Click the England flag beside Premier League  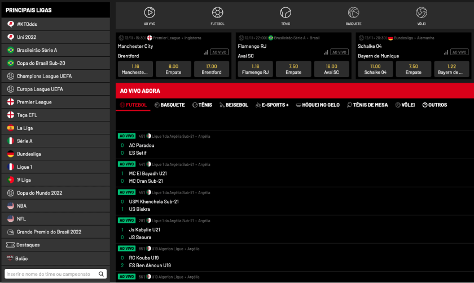pos(11,102)
